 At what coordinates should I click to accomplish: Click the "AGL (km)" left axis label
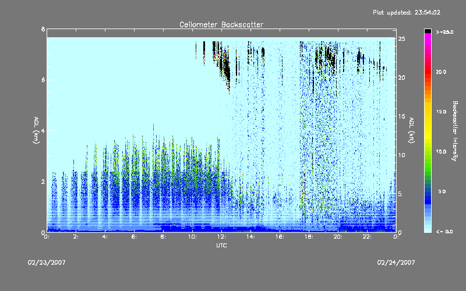coord(36,130)
